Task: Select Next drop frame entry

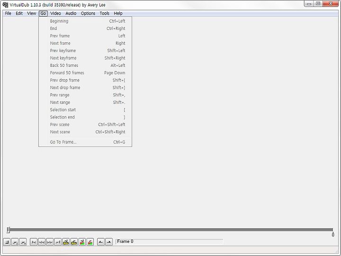Action: point(85,88)
